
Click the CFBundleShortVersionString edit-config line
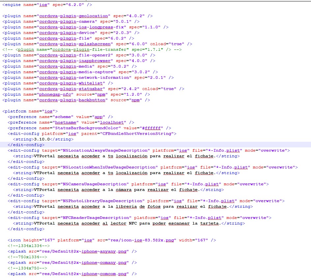[92, 134]
